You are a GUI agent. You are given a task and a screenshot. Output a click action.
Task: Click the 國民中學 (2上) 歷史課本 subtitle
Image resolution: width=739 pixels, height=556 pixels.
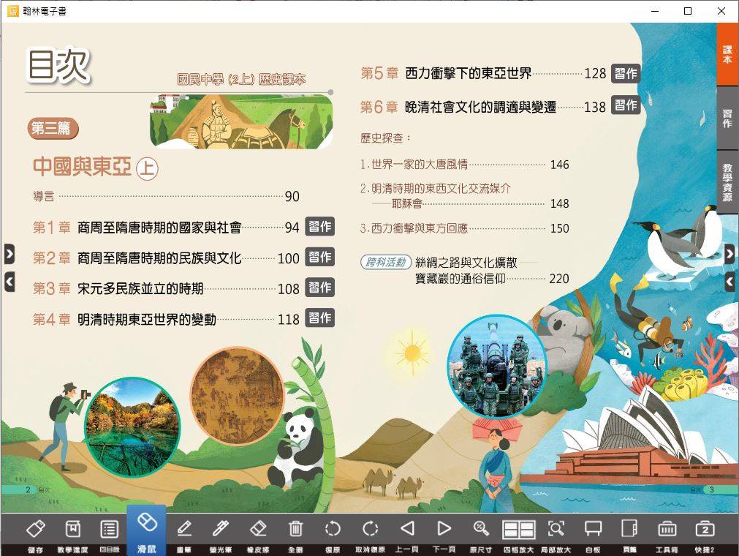tap(241, 79)
